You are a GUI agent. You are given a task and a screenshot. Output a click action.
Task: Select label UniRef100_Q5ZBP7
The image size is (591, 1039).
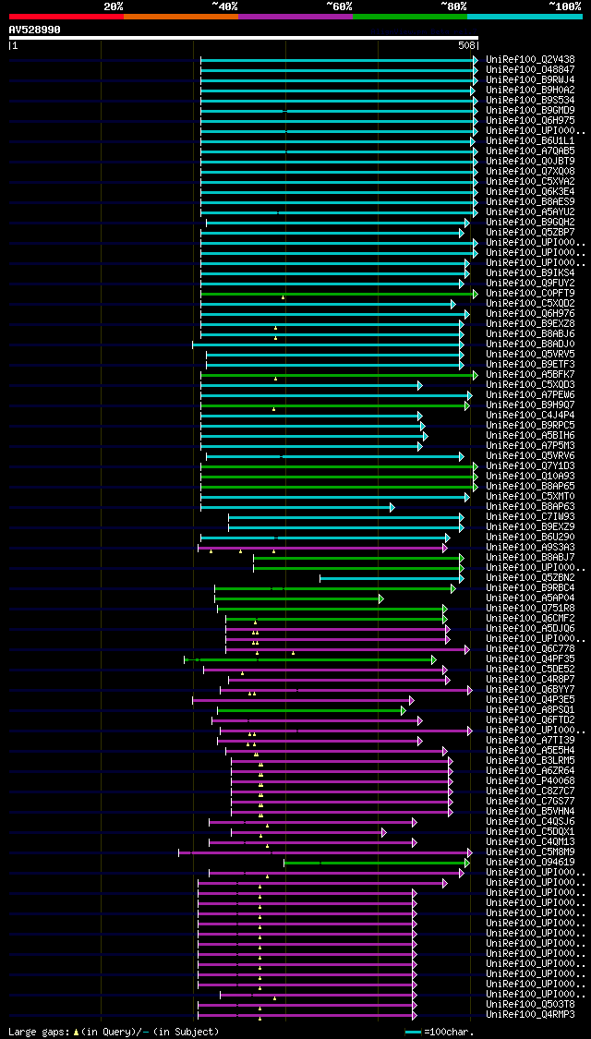[530, 232]
